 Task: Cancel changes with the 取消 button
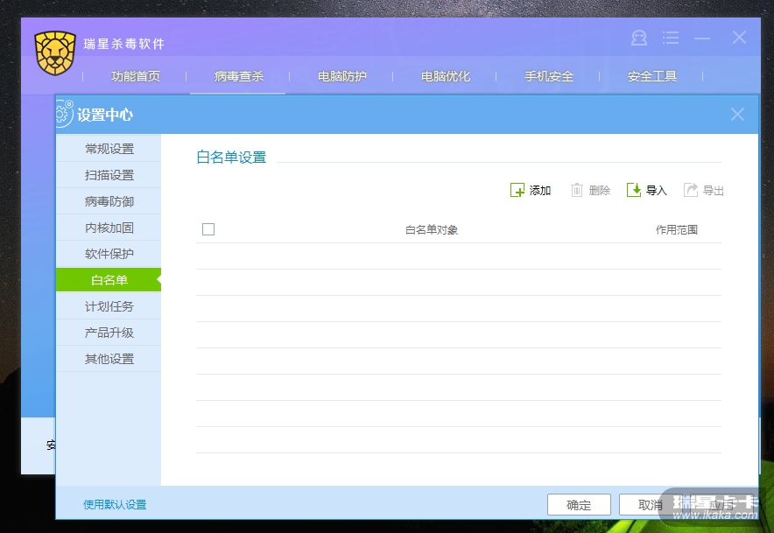click(650, 504)
